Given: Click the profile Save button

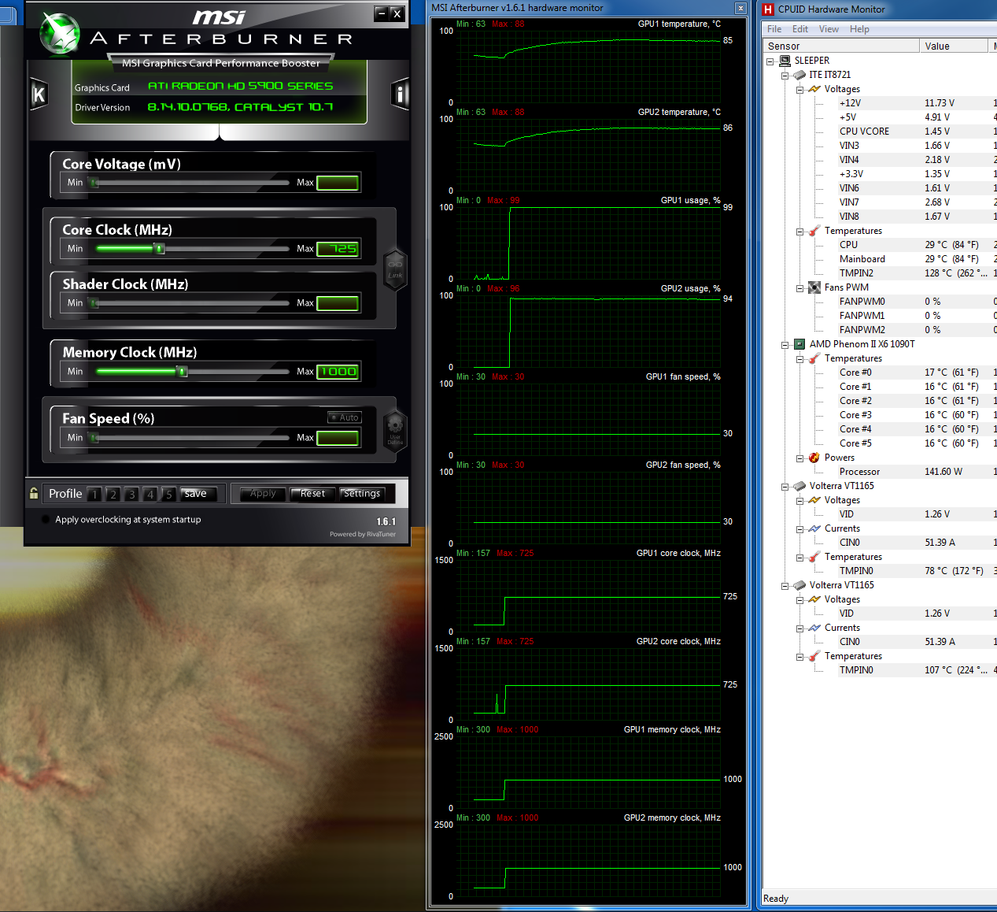Looking at the screenshot, I should pos(196,494).
